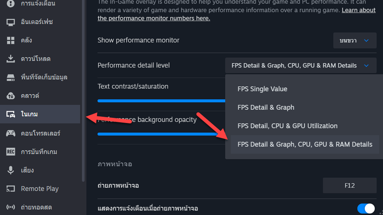The height and width of the screenshot is (215, 383).
Task: Toggle screenshot notification switch on
Action: (366, 208)
